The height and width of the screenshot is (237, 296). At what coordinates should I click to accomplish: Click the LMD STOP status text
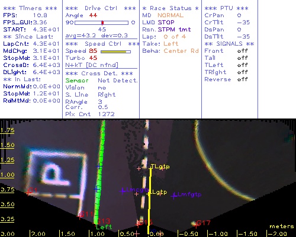pyautogui.click(x=158, y=23)
